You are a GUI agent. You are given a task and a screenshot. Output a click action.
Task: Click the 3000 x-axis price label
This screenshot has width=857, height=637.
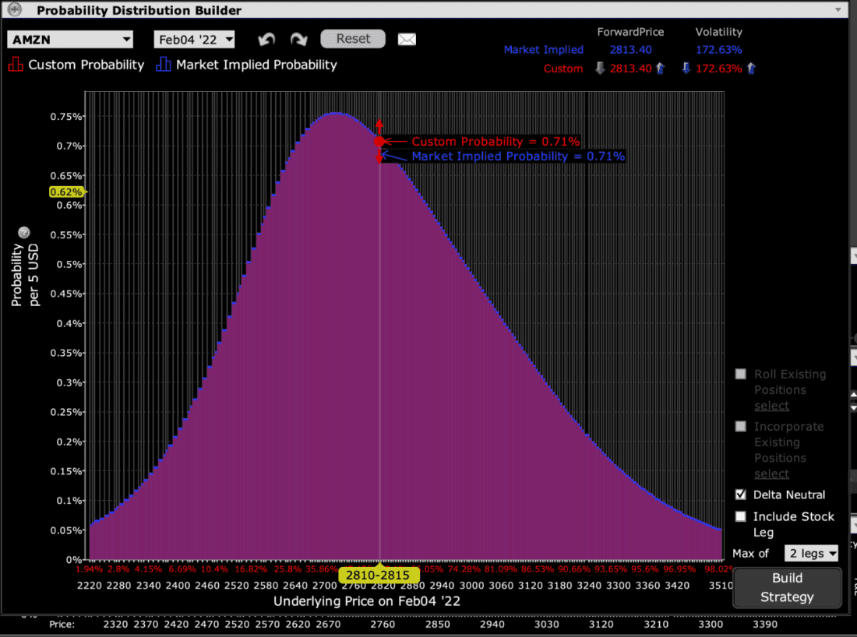click(471, 586)
